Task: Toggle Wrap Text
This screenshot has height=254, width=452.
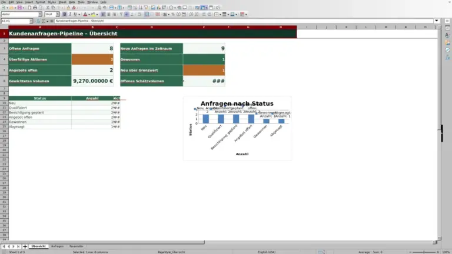Action: pyautogui.click(x=139, y=14)
